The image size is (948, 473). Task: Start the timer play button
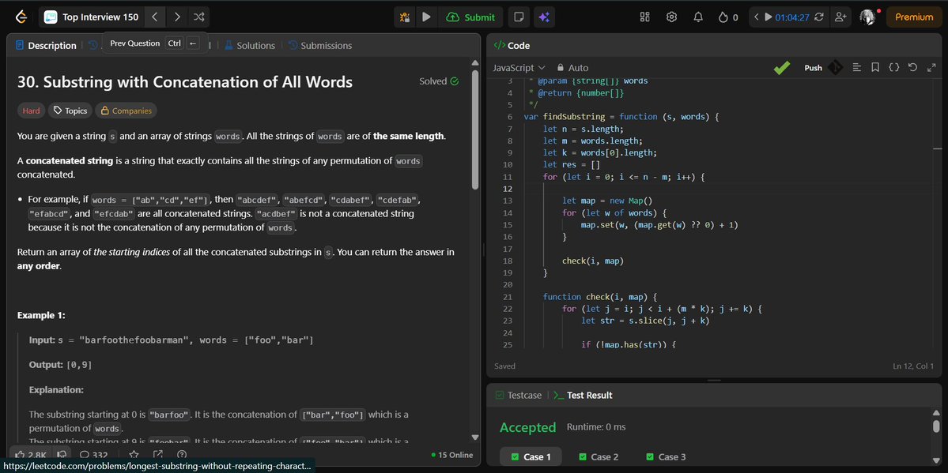pos(769,17)
